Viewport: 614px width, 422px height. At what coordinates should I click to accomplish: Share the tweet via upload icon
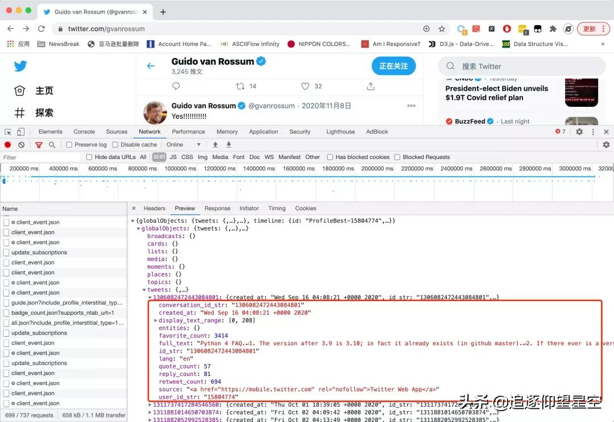point(371,86)
